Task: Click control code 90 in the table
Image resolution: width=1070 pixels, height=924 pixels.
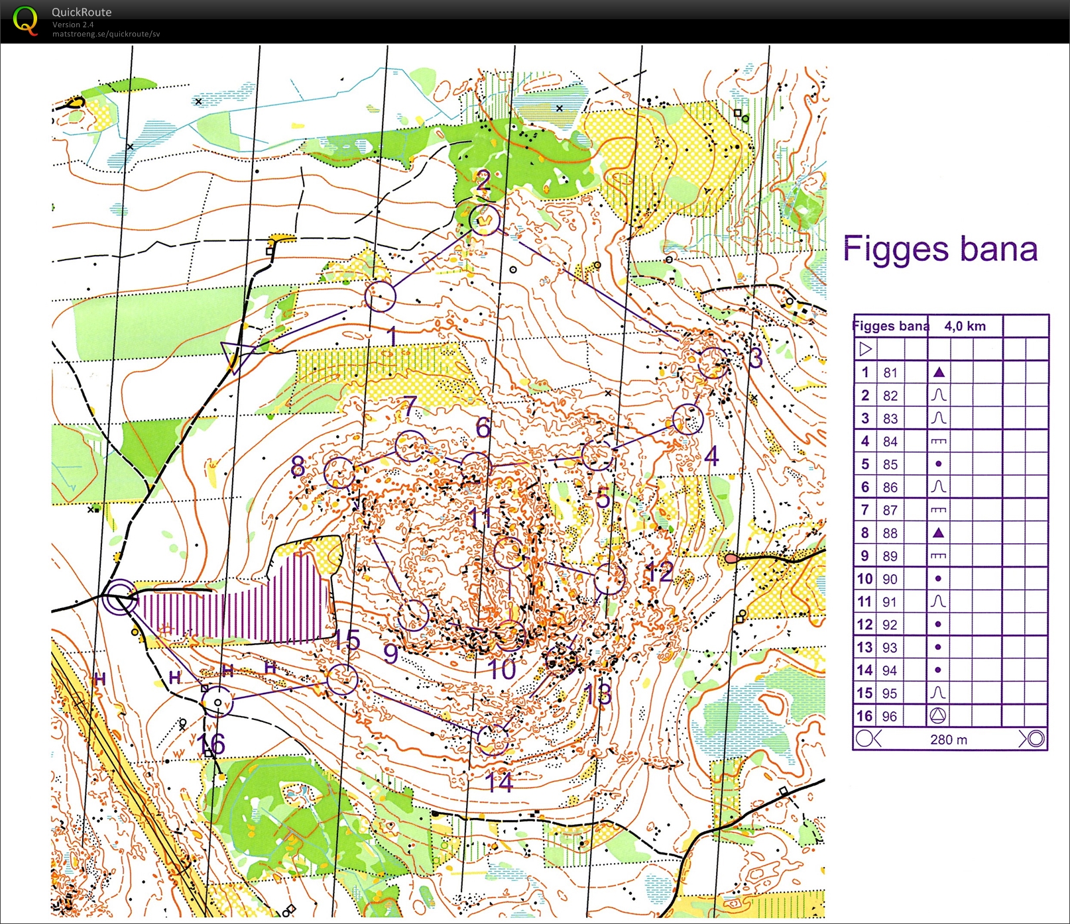Action: click(890, 579)
